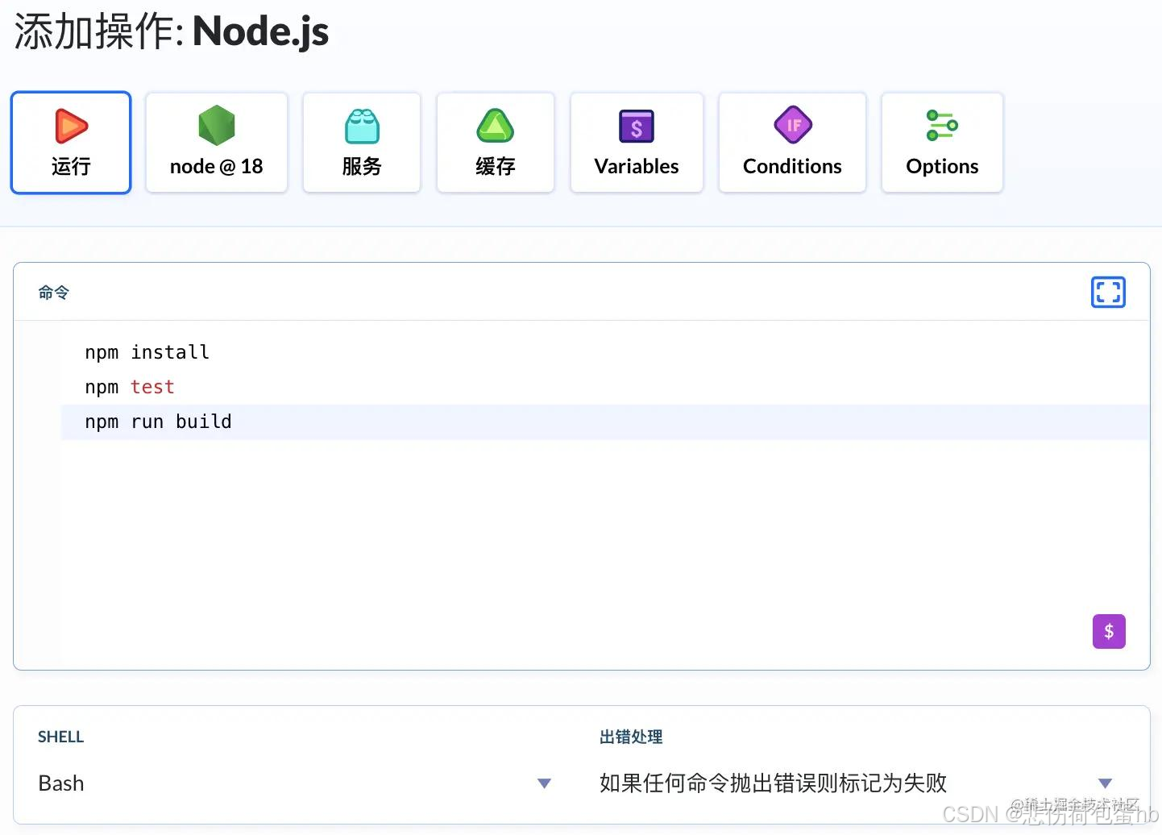1162x835 pixels.
Task: Click the 命令 panel label
Action: (x=54, y=293)
